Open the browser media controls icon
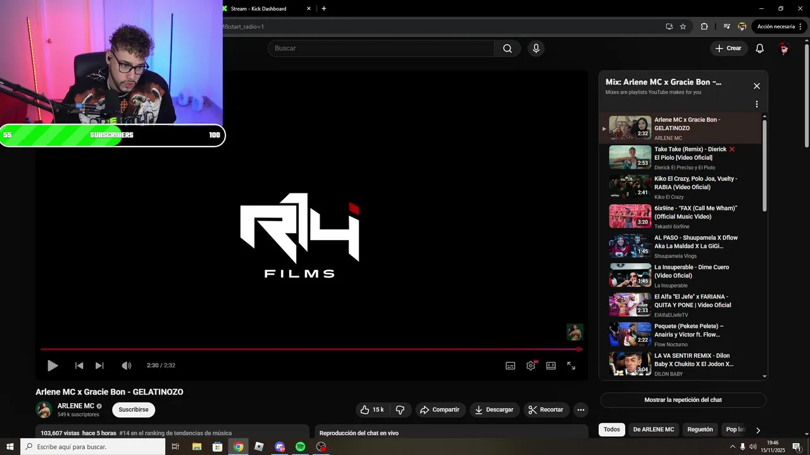The image size is (810, 455). point(726,27)
